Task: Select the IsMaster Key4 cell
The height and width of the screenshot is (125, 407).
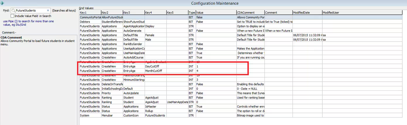Action: point(155,107)
